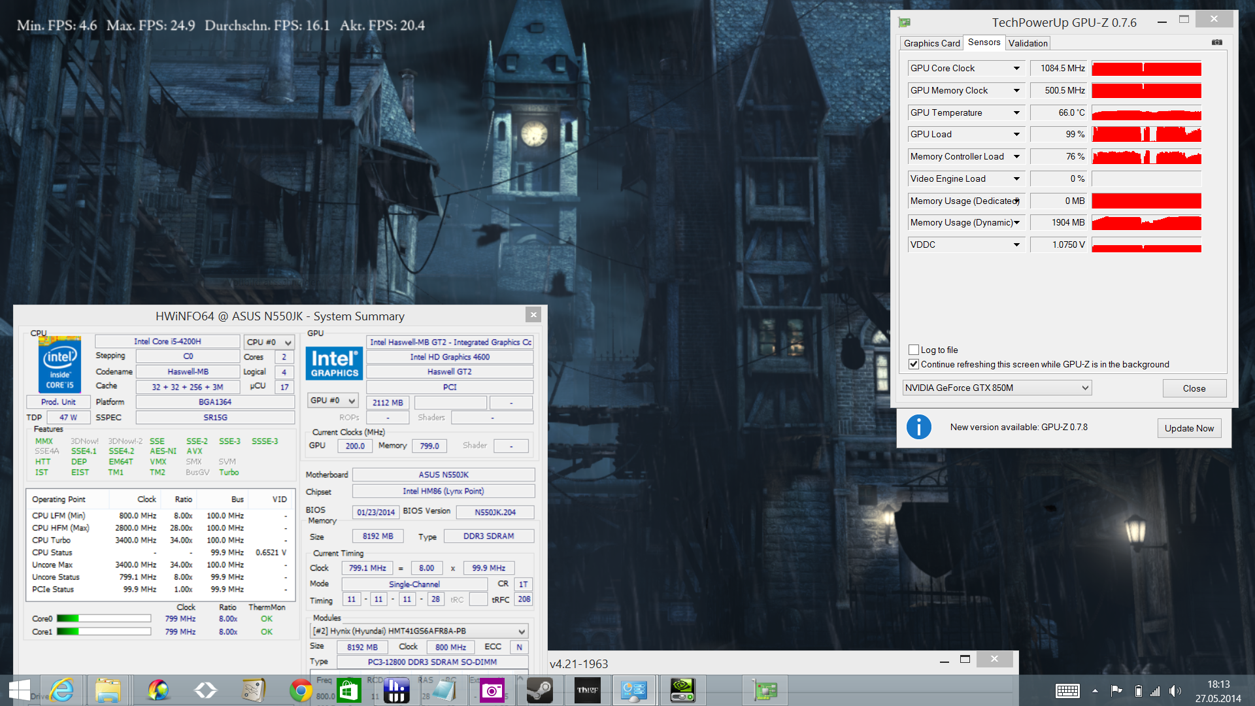Click the GPU-Z title bar app icon
1255x706 pixels.
(905, 22)
